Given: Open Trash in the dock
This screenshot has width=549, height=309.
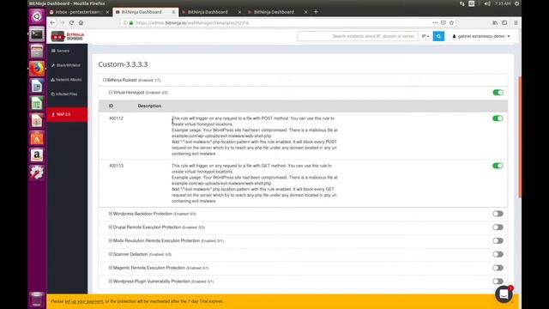Looking at the screenshot, I should click(x=37, y=299).
